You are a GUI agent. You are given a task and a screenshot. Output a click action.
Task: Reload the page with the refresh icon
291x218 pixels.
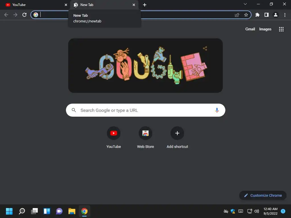pyautogui.click(x=24, y=15)
